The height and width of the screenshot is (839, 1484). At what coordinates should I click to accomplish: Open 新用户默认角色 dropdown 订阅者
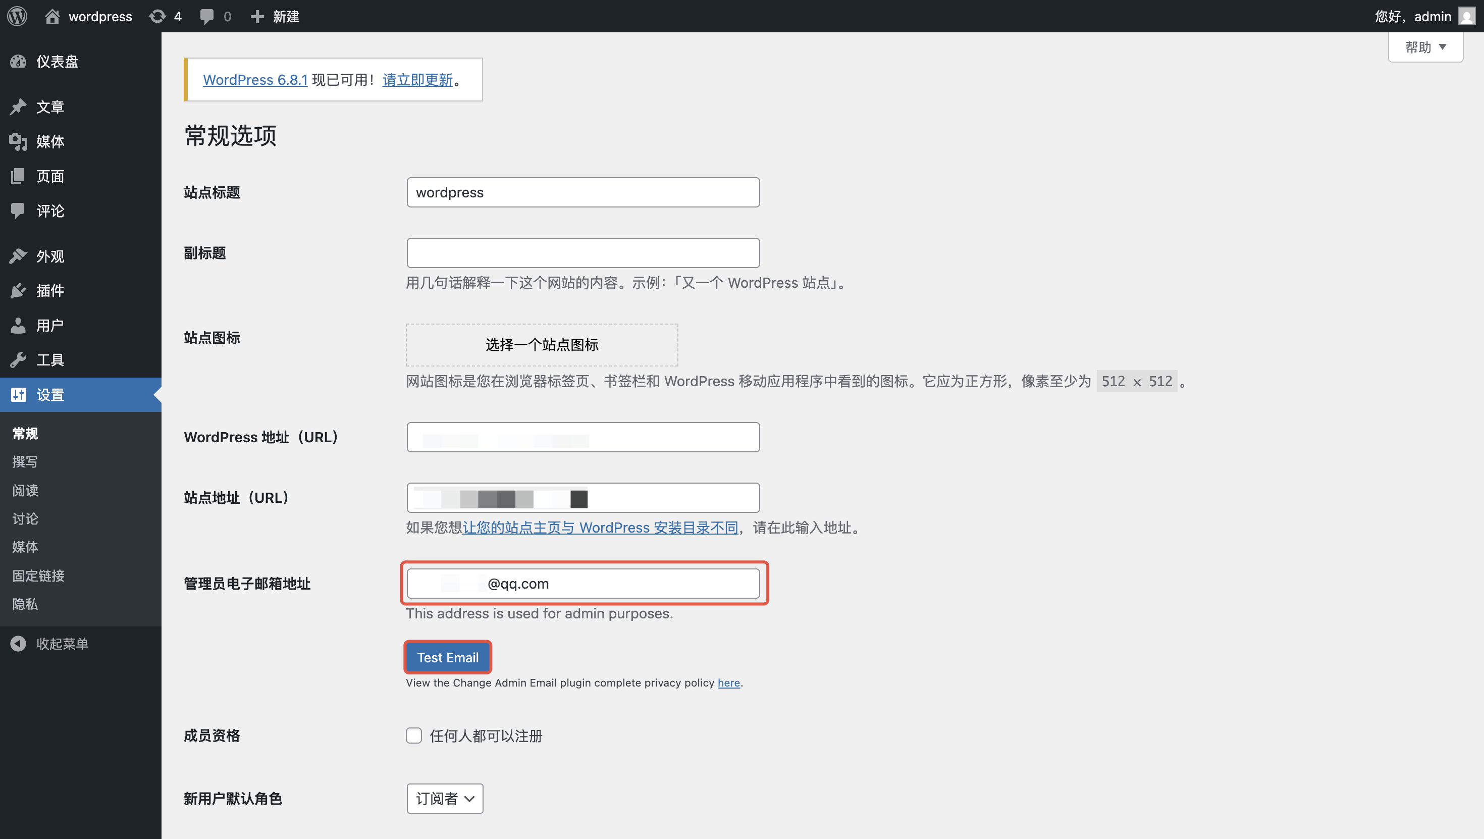445,798
